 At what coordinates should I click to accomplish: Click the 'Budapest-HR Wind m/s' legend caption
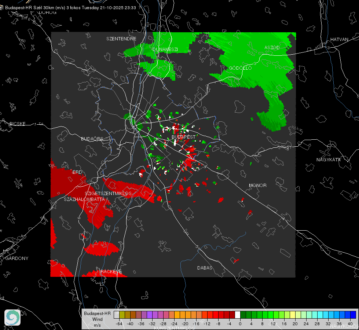pos(97,319)
